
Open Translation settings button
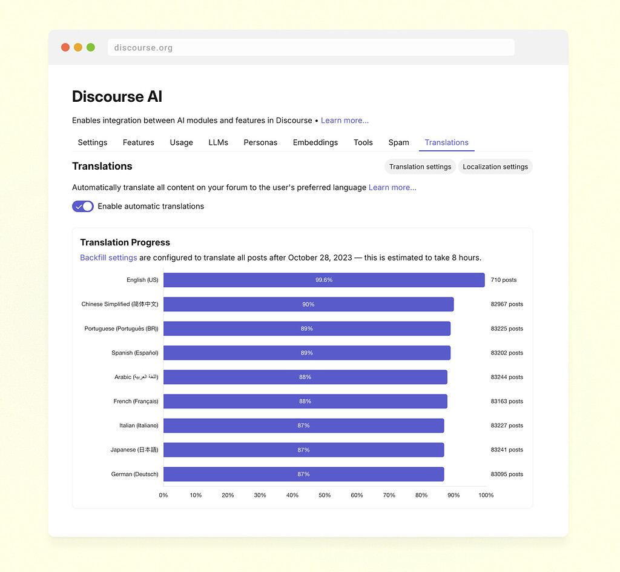pos(420,167)
